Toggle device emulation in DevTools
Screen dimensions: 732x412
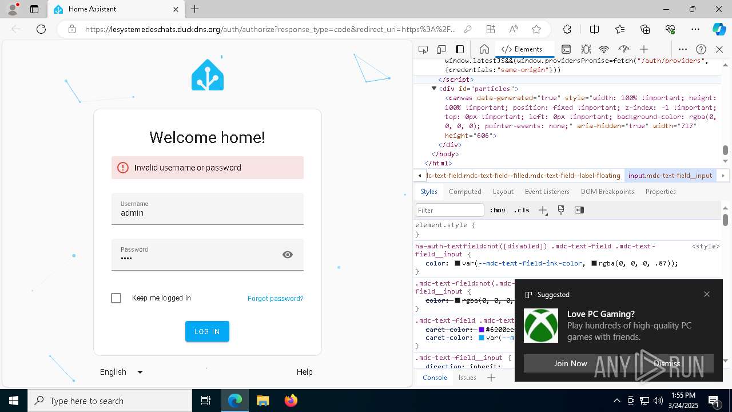pos(441,49)
